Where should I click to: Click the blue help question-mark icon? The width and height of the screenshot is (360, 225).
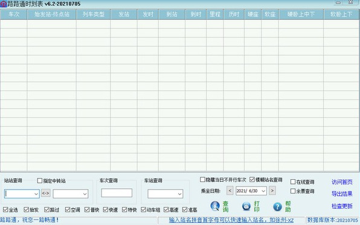click(x=277, y=207)
